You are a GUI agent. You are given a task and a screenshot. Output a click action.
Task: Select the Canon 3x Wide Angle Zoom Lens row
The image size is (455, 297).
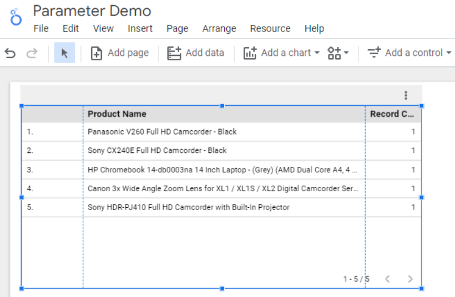point(221,188)
